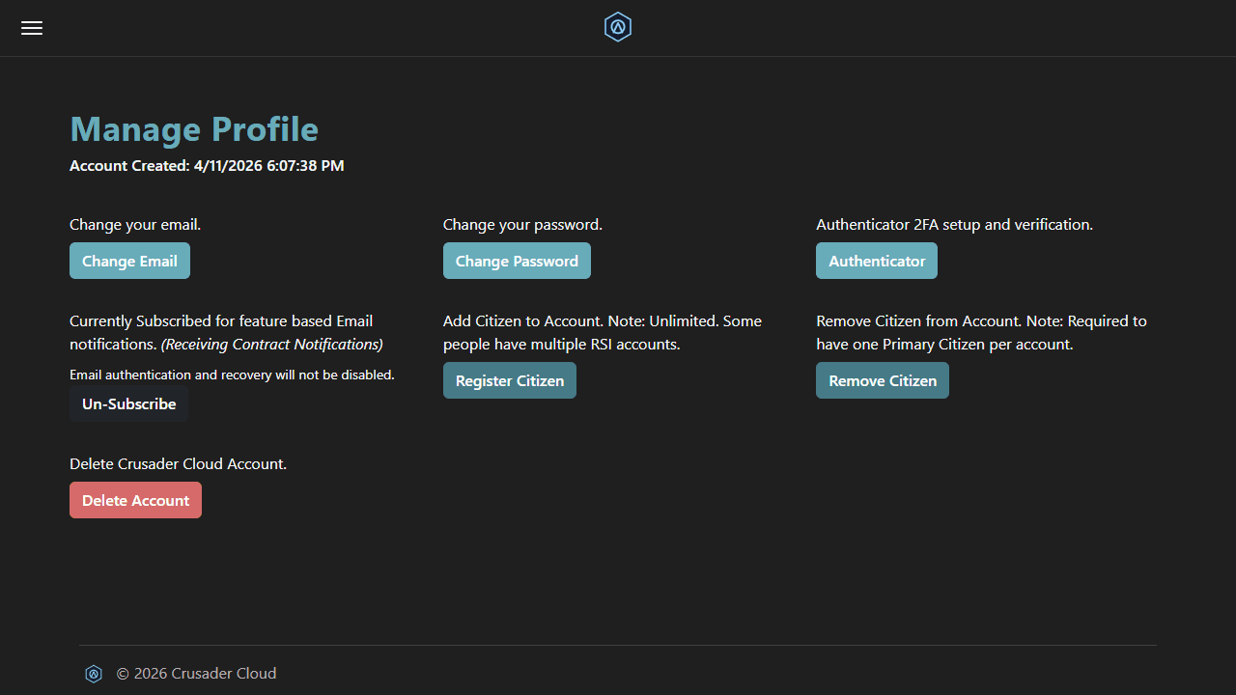Register a new Citizen
The image size is (1236, 695).
(x=509, y=380)
